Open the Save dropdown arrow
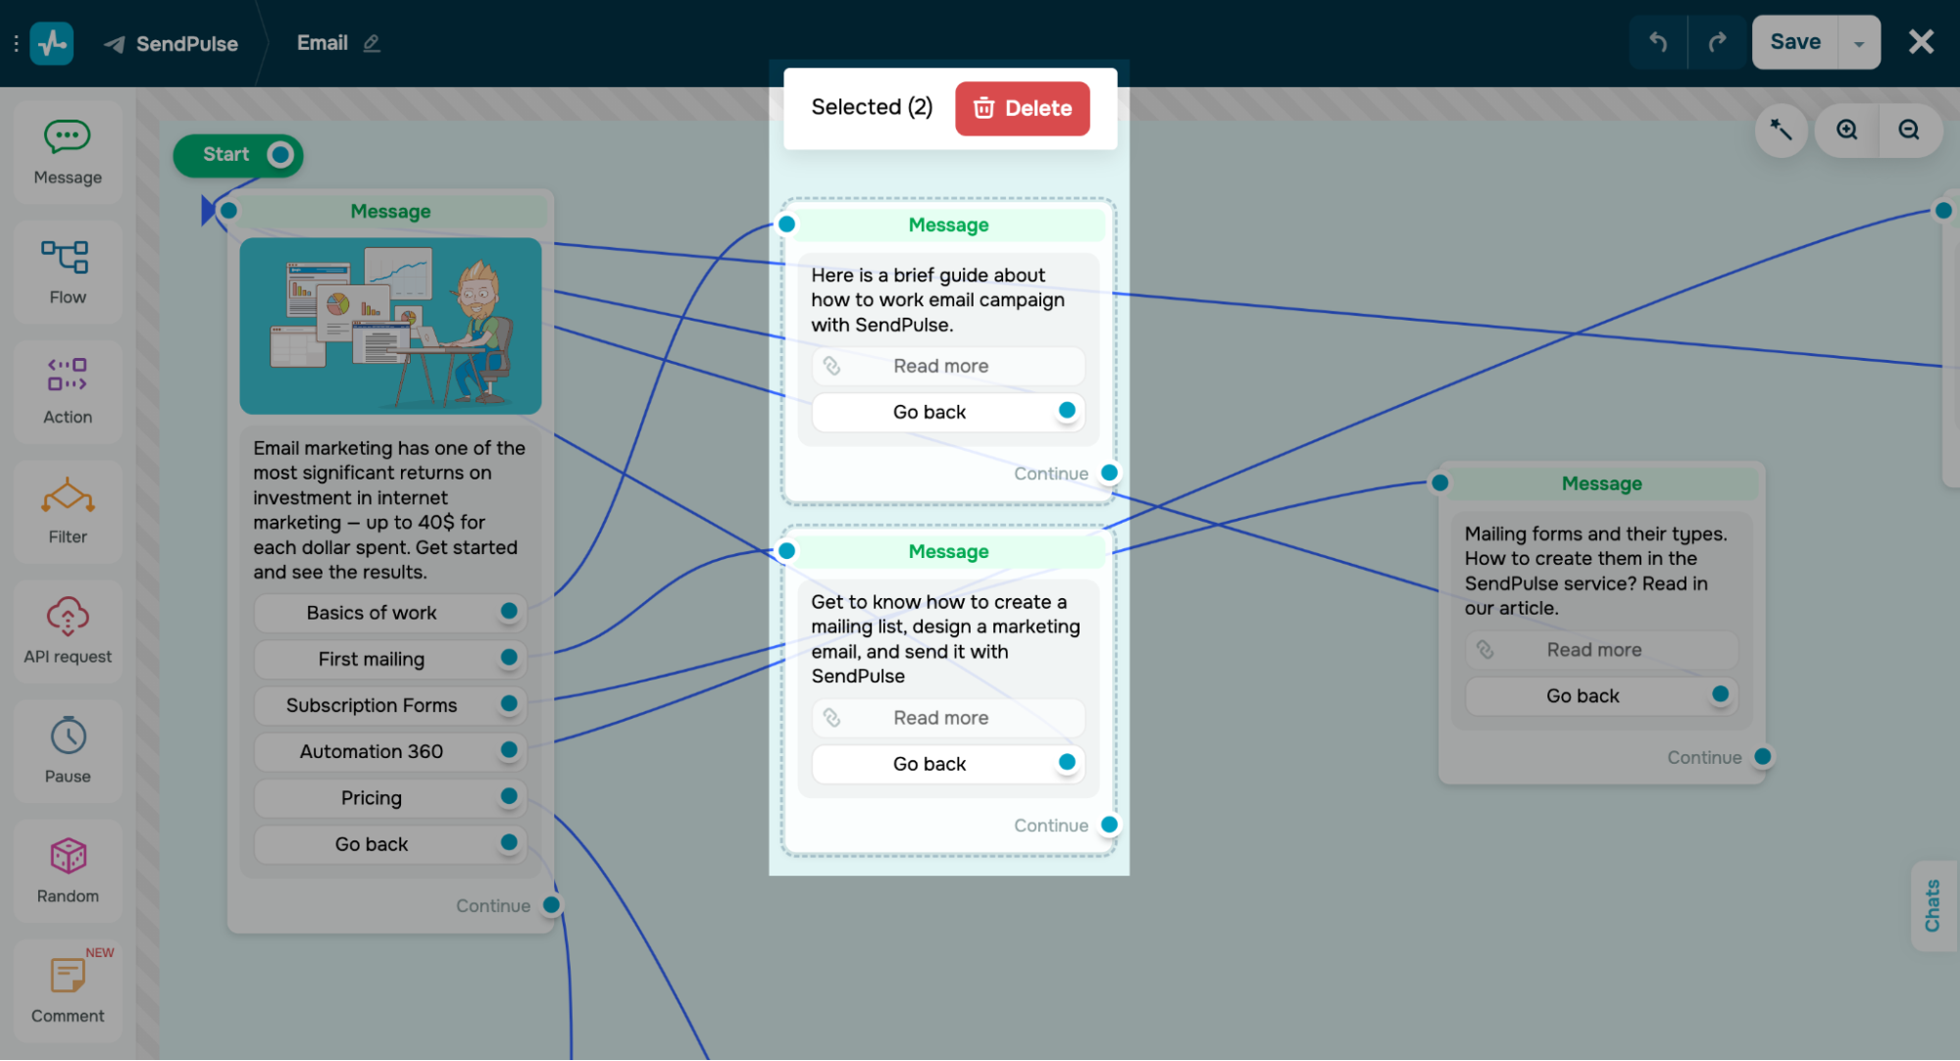This screenshot has width=1960, height=1061. pyautogui.click(x=1859, y=43)
